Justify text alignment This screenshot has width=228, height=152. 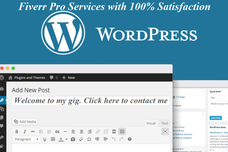53,139
